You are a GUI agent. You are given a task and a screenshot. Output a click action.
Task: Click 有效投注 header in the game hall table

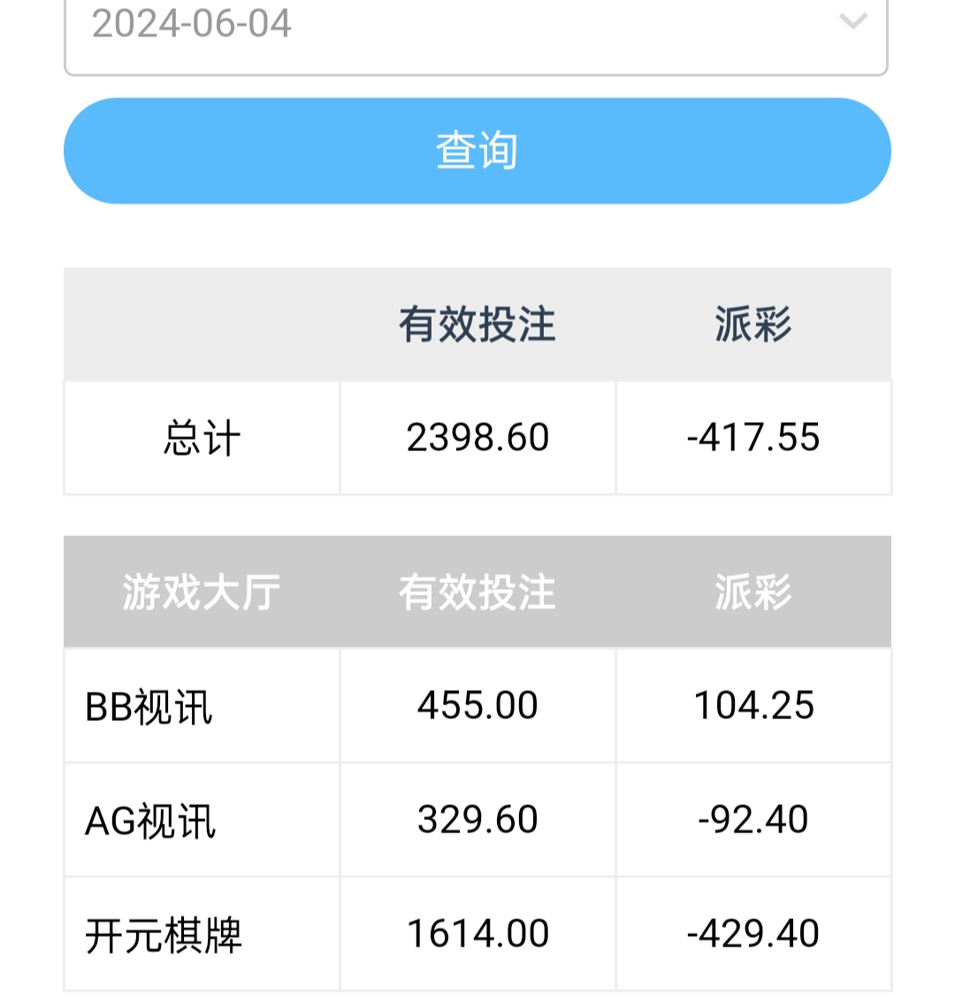[477, 592]
